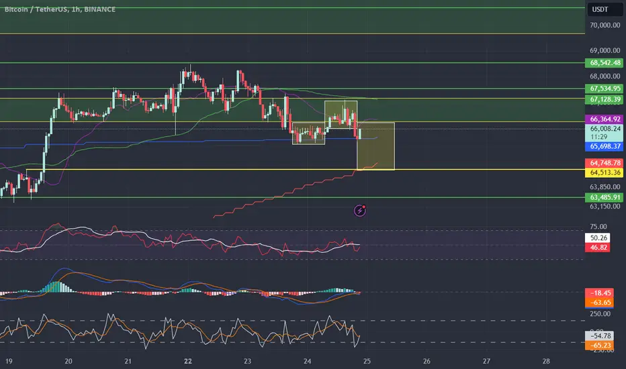
Task: Click the blue 65,698.37 price label
Action: pos(604,146)
